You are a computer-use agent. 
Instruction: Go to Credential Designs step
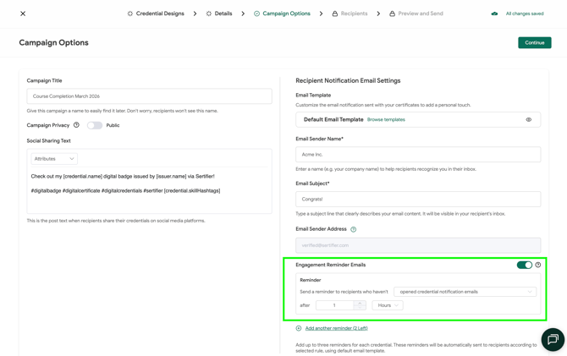click(x=156, y=14)
